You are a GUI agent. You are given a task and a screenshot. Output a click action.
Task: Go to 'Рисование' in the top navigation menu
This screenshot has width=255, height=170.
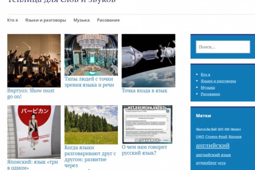click(108, 20)
